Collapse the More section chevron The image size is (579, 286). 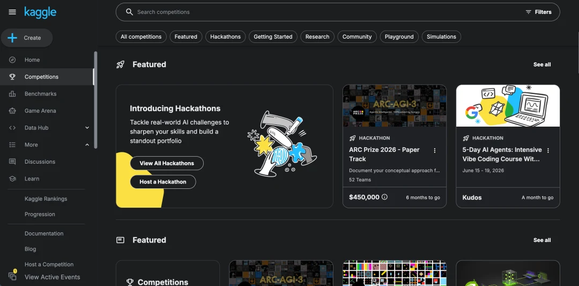pyautogui.click(x=87, y=145)
